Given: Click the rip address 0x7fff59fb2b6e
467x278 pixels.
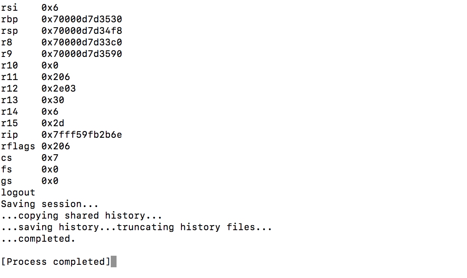Looking at the screenshot, I should click(81, 135).
